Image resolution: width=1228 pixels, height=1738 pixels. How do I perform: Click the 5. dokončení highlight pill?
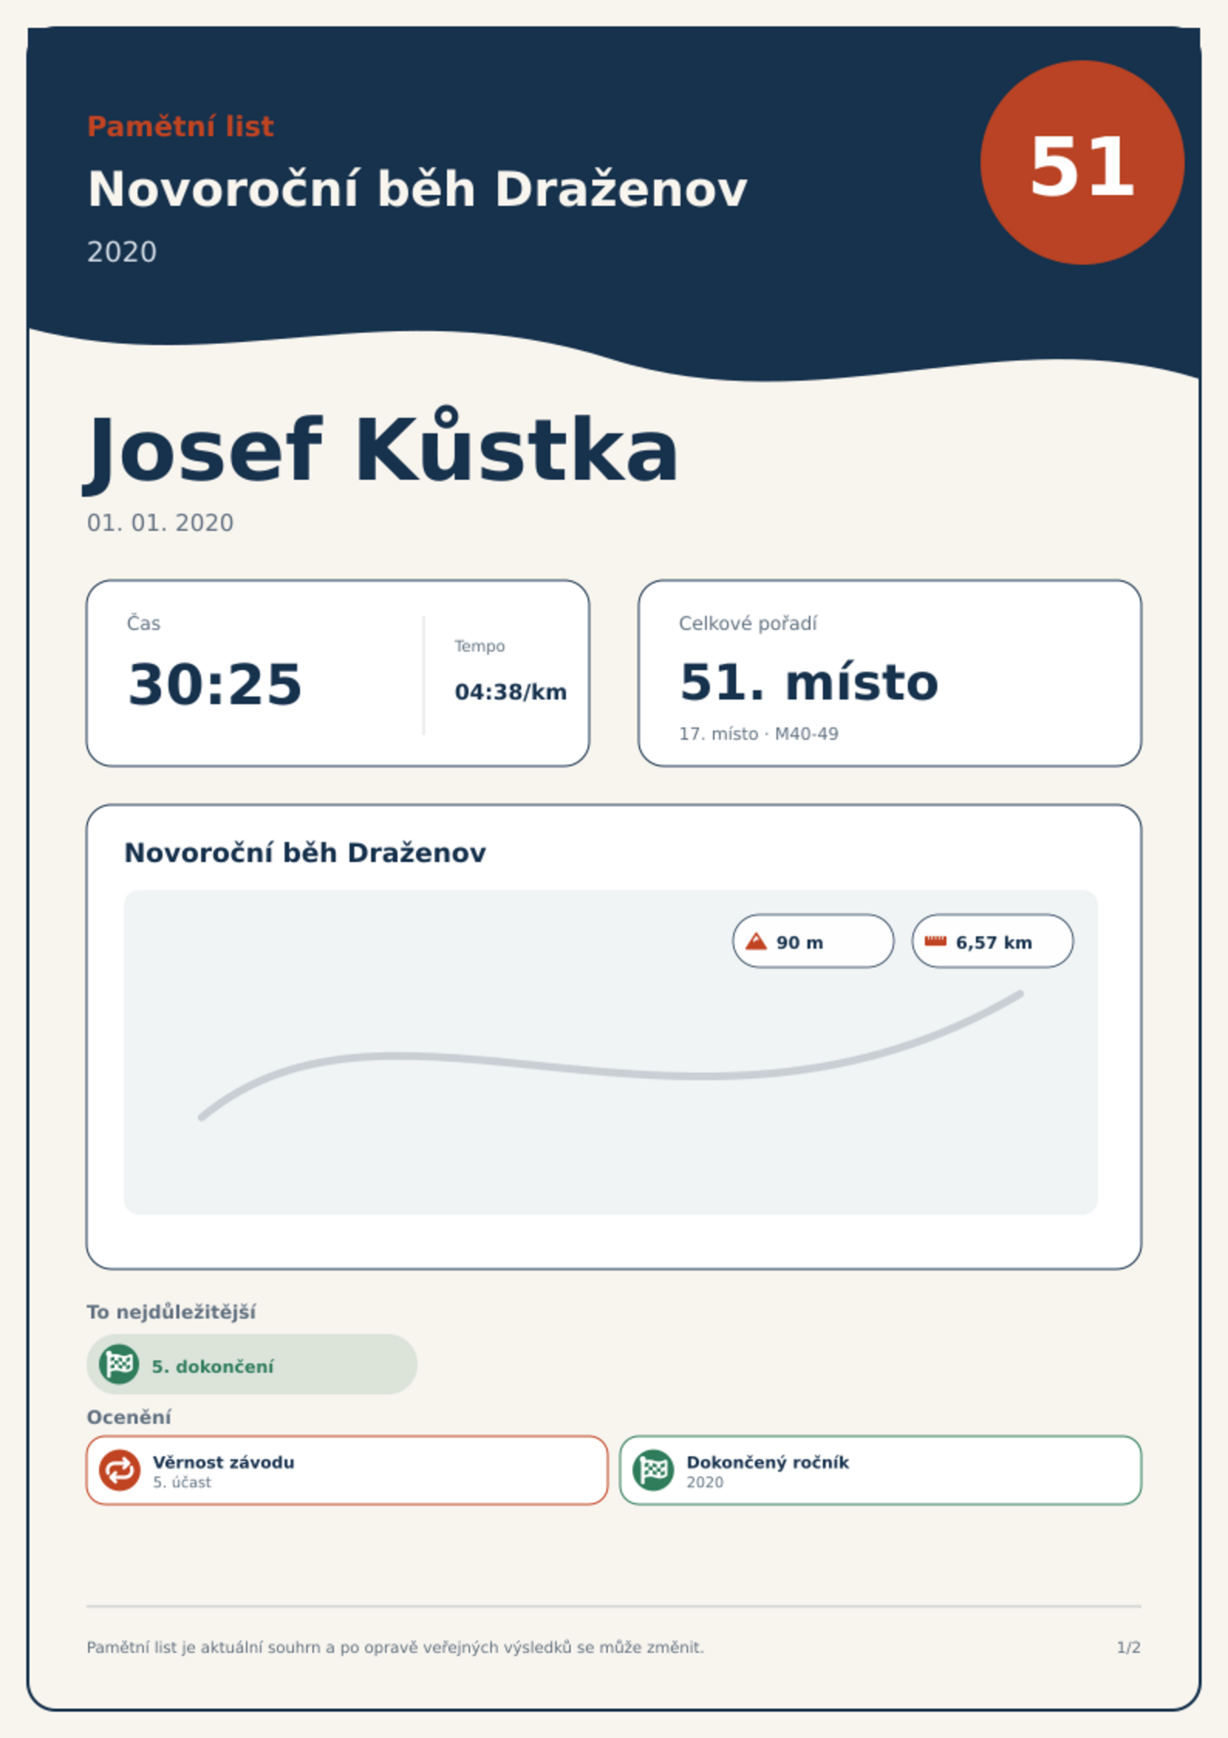coord(252,1364)
